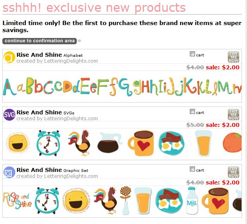The height and width of the screenshot is (224, 247).
Task: Check the cart box for Rise And Shine SVGs
Action: tap(192, 112)
